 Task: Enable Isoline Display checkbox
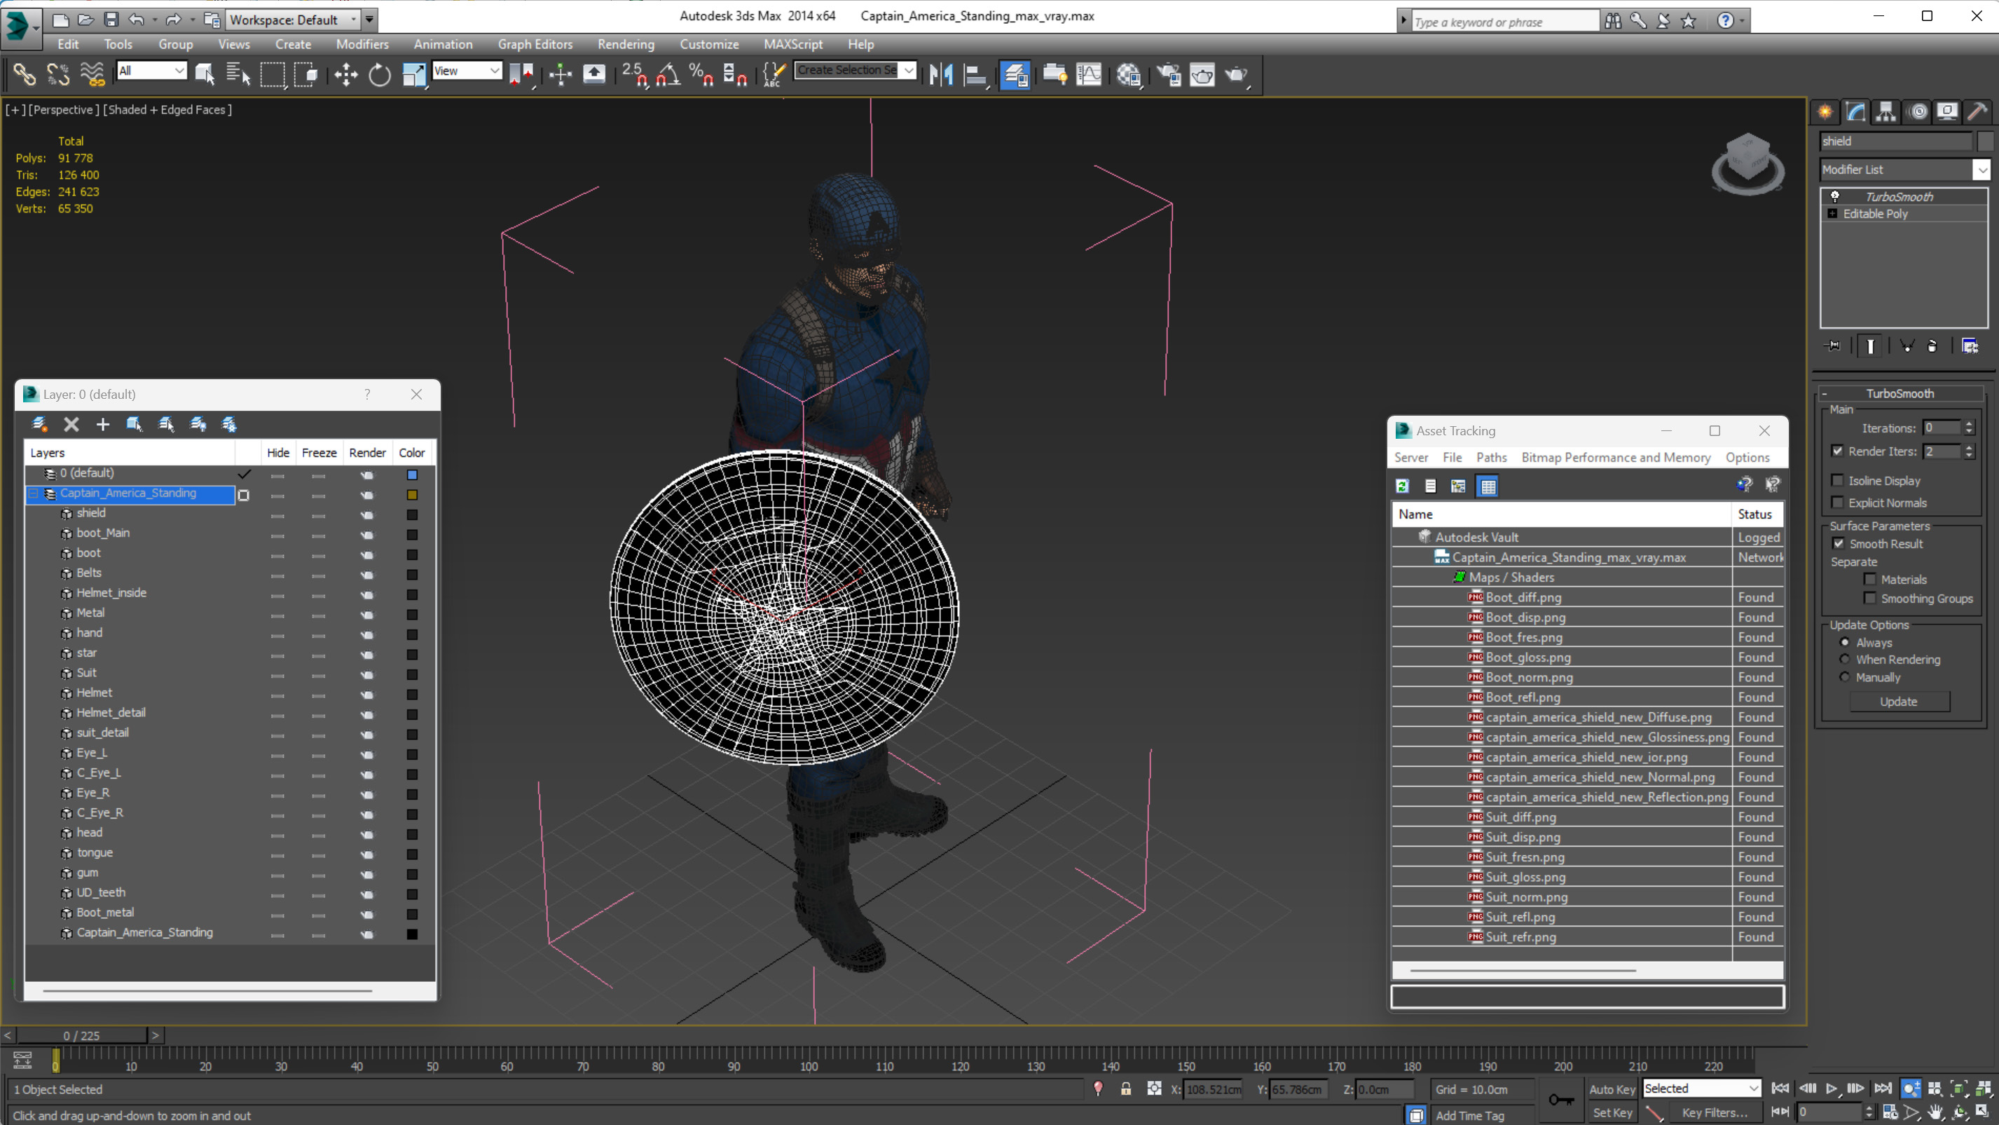tap(1838, 480)
